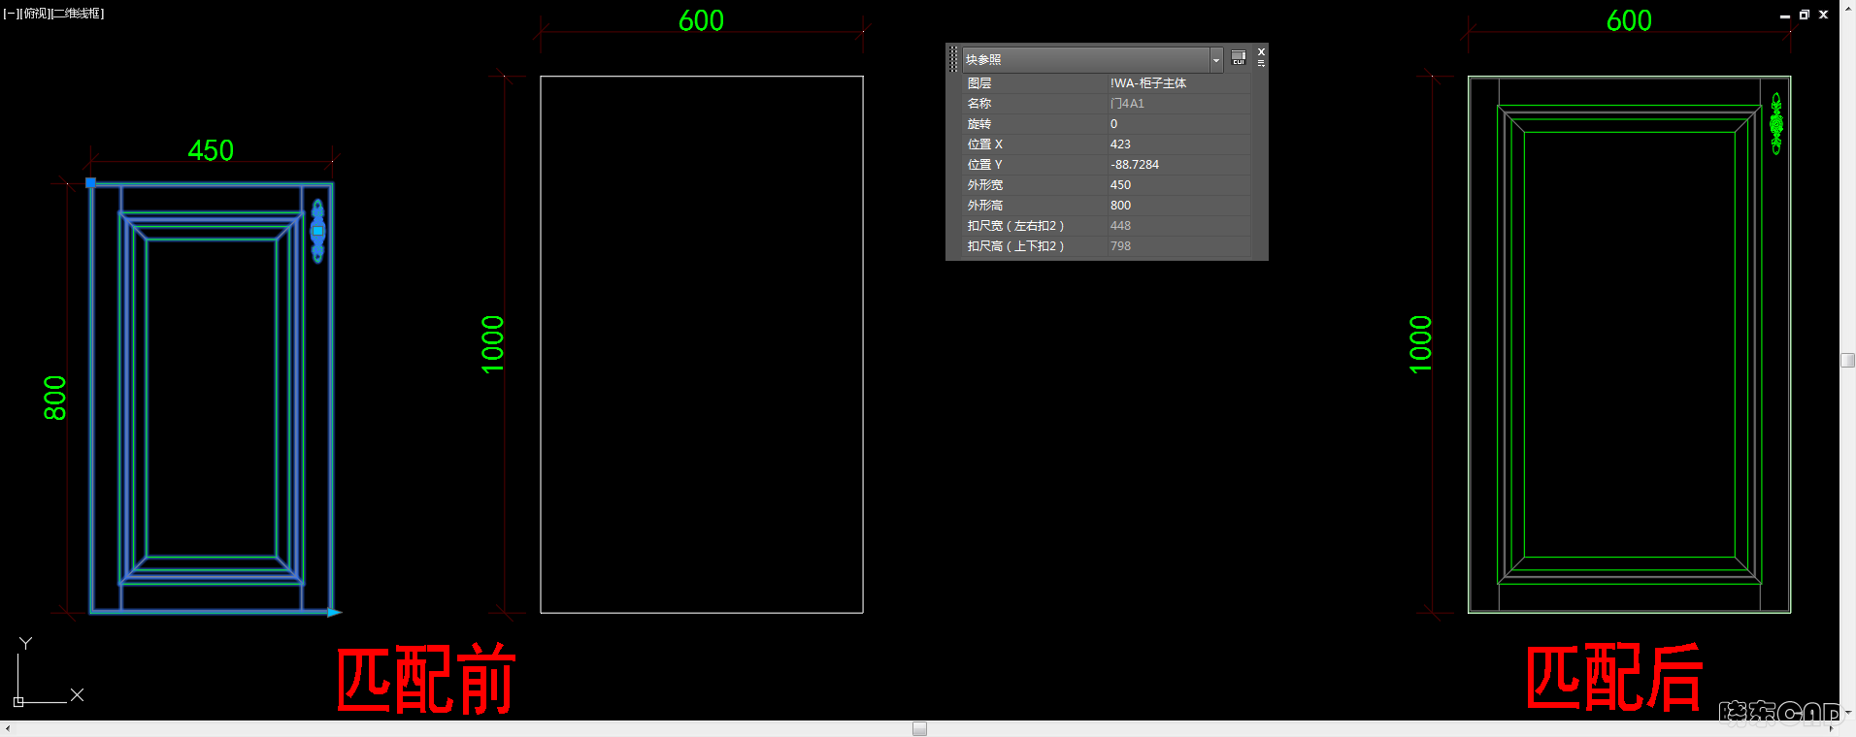Click the blue square grip on the selected door's handle
Screen dimensions: 1856x737
317,231
